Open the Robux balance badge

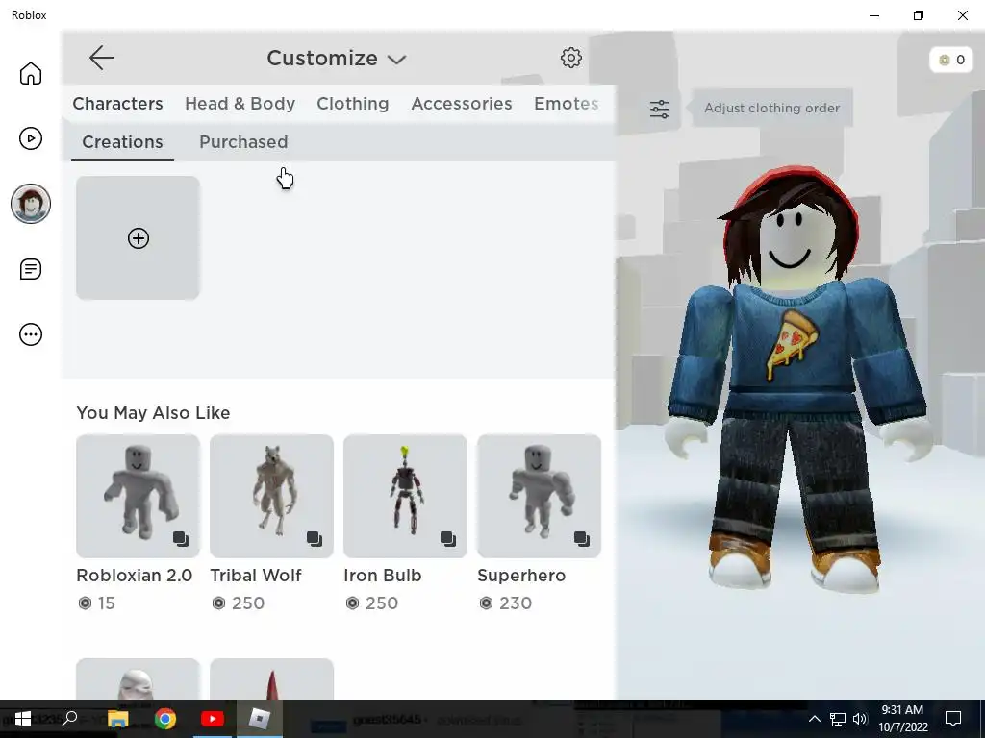tap(951, 60)
